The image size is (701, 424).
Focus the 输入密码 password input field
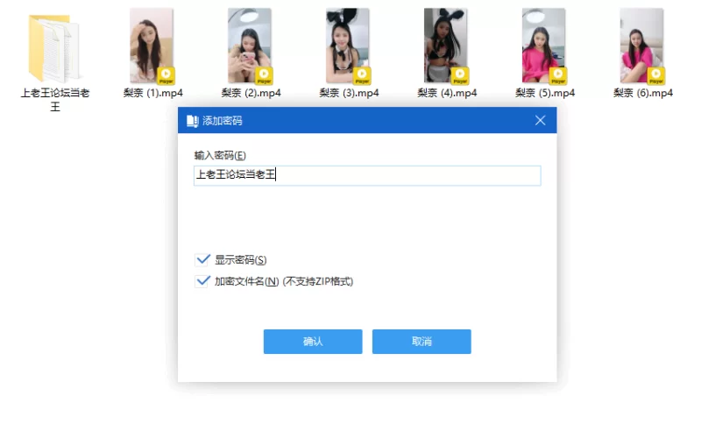(x=367, y=175)
